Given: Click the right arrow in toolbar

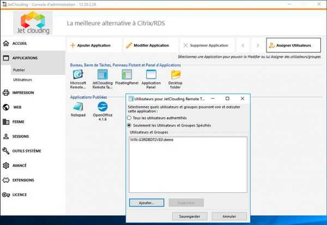Looking at the screenshot, I should point(258,45).
